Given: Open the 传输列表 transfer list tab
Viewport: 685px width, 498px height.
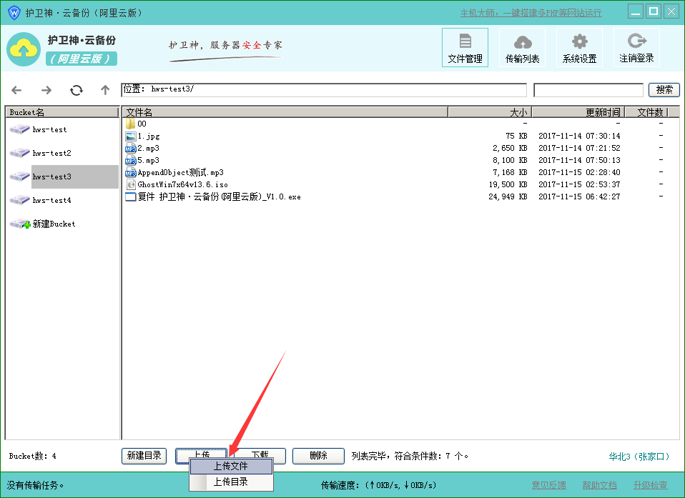Looking at the screenshot, I should tap(522, 48).
